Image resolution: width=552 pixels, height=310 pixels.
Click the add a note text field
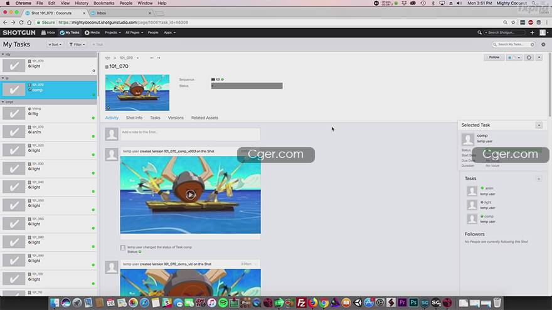pyautogui.click(x=190, y=134)
